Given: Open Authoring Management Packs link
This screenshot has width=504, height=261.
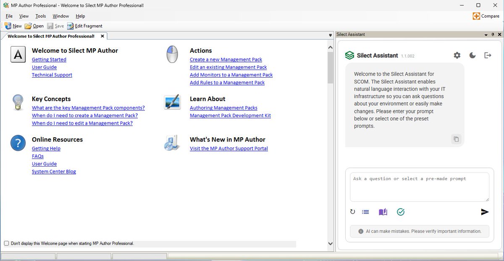Looking at the screenshot, I should point(223,108).
